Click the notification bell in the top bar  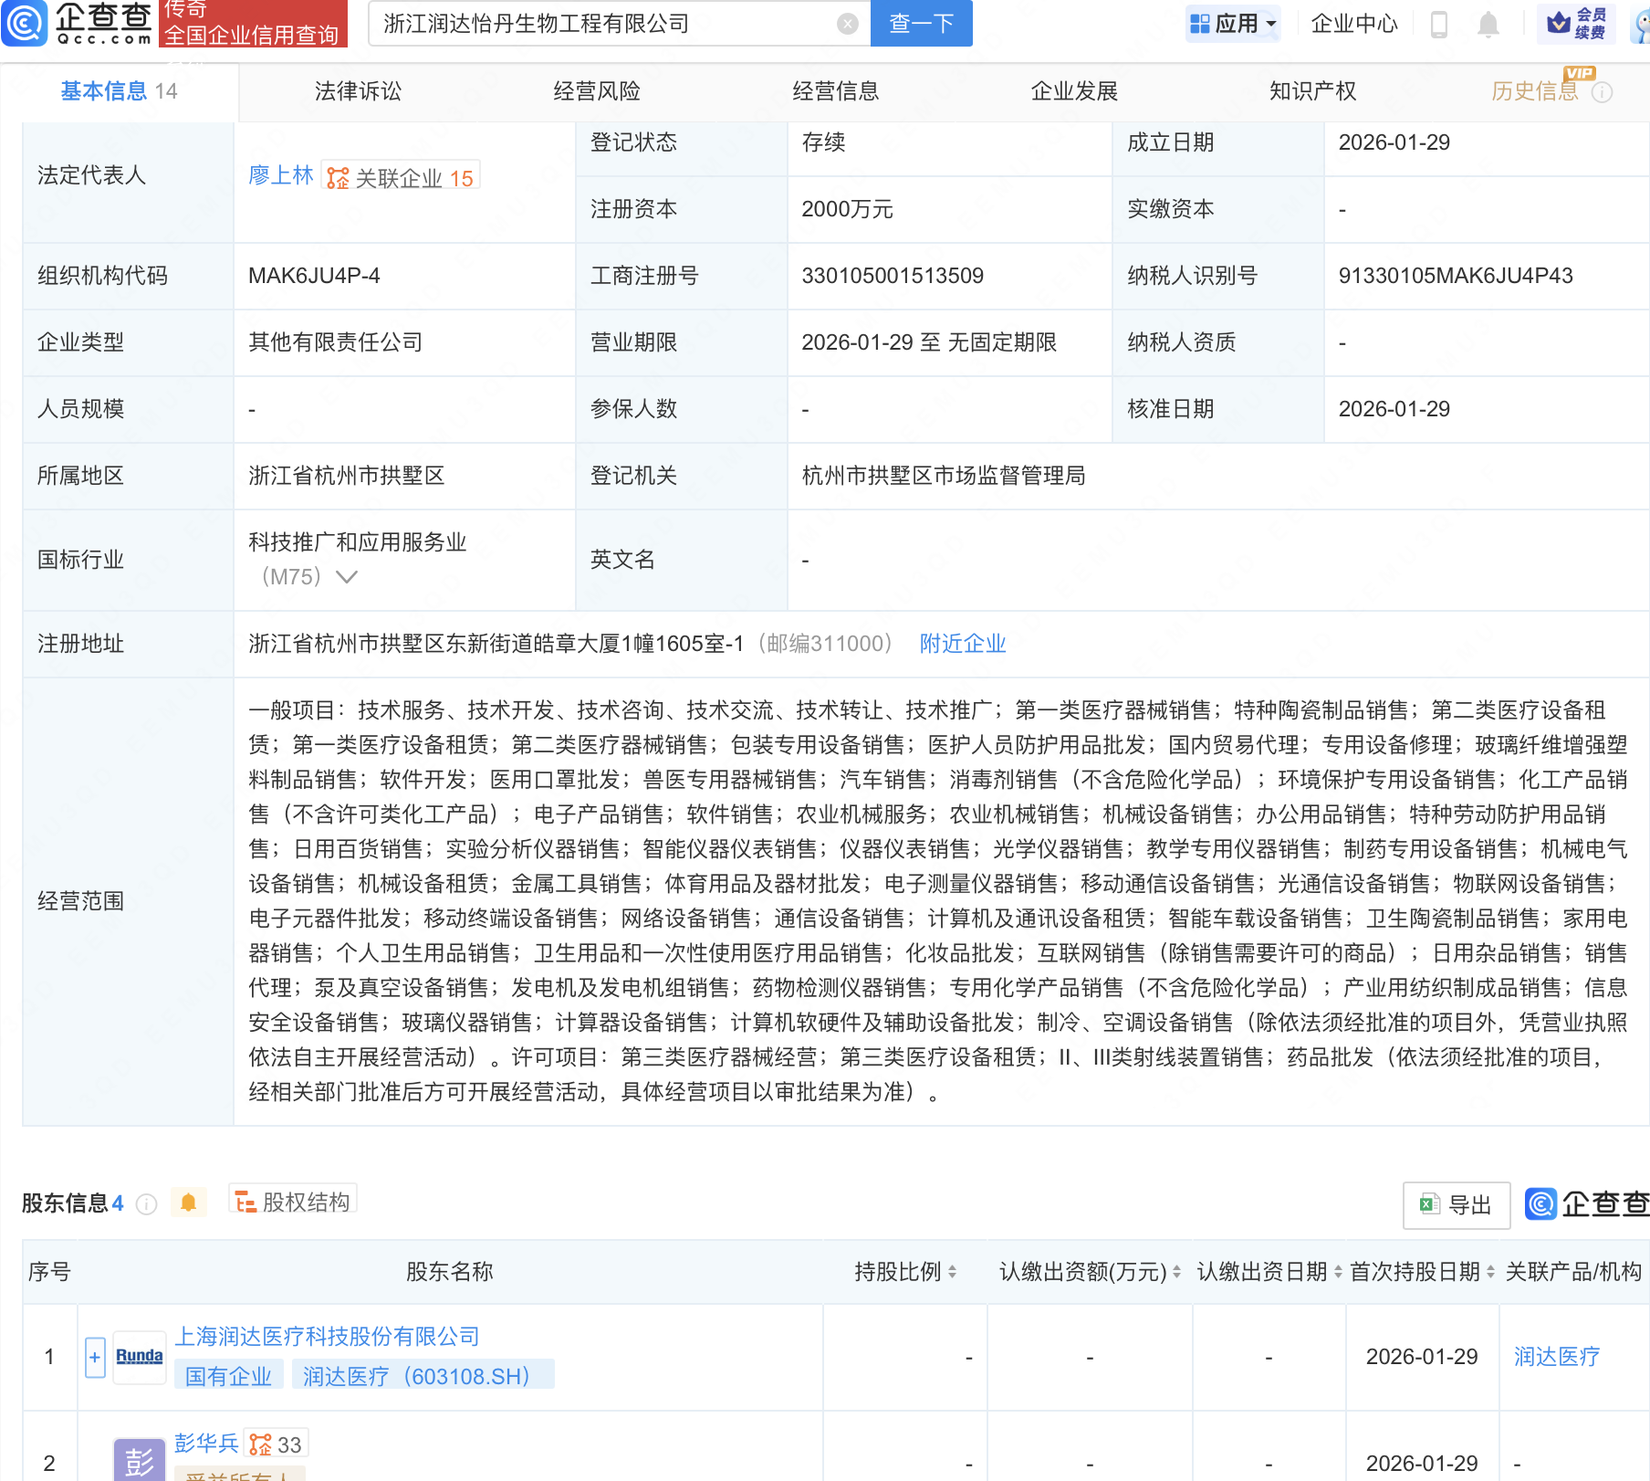1488,25
